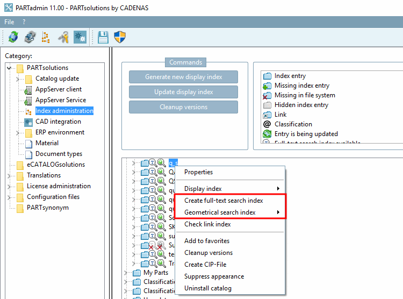Select CAD integration tree item
This screenshot has height=299, width=403.
[58, 122]
